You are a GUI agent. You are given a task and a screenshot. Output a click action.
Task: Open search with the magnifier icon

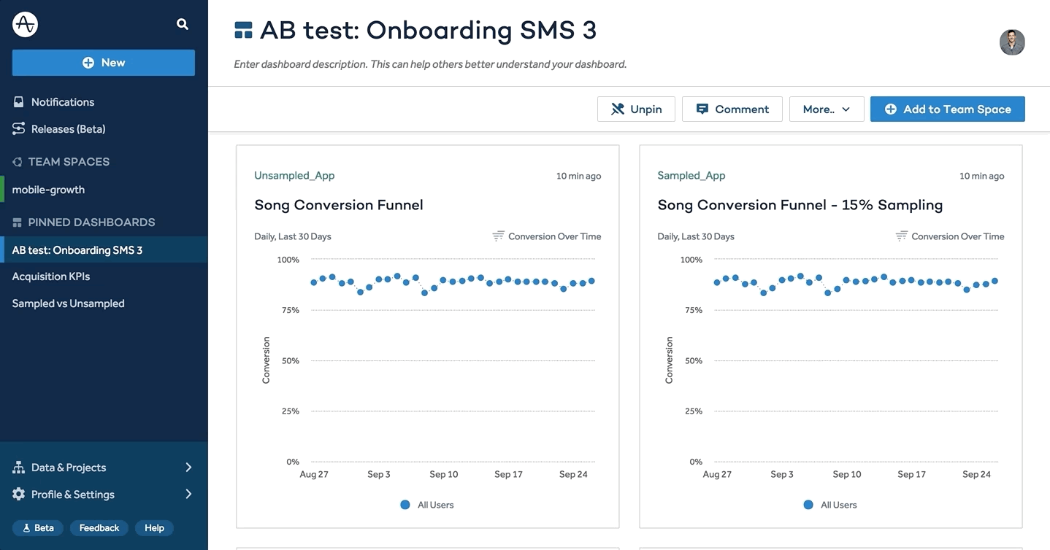point(183,24)
